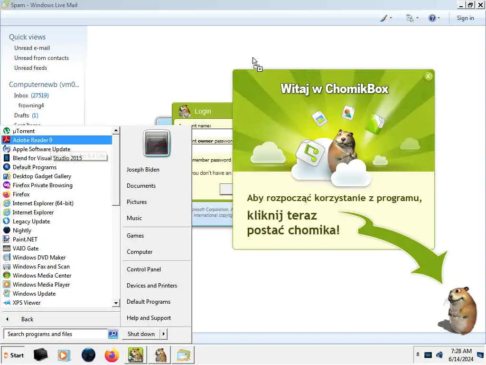Screen dimensions: 486x365
Task: Click the user account picture in Start menu
Action: (x=157, y=143)
